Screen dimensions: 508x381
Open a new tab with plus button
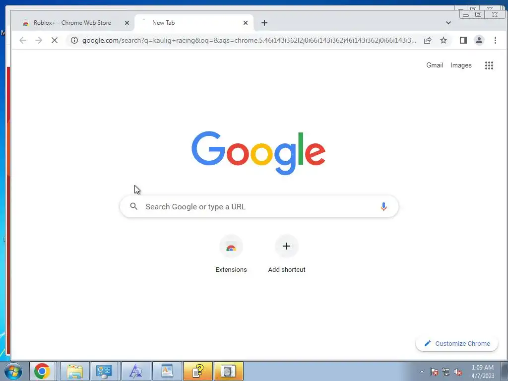(x=264, y=23)
